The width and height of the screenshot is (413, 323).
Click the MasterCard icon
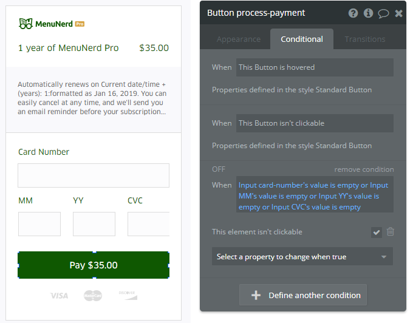pyautogui.click(x=93, y=296)
